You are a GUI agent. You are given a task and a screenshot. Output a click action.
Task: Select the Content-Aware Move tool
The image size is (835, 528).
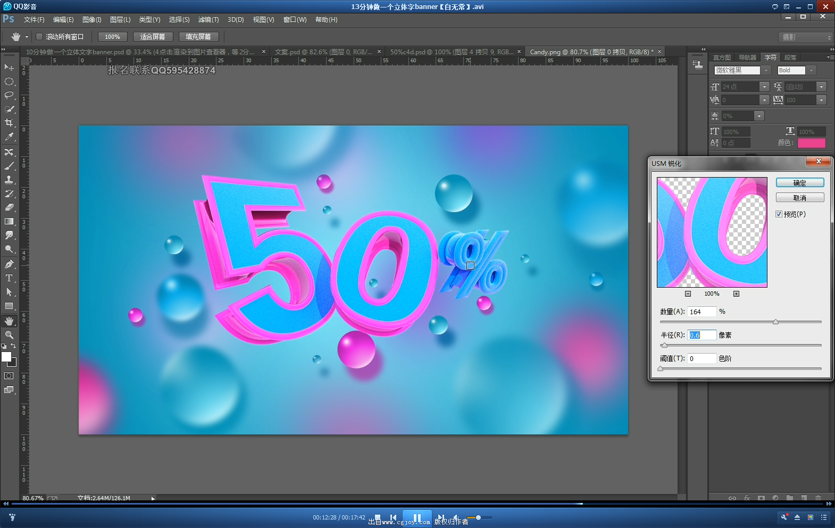click(9, 152)
